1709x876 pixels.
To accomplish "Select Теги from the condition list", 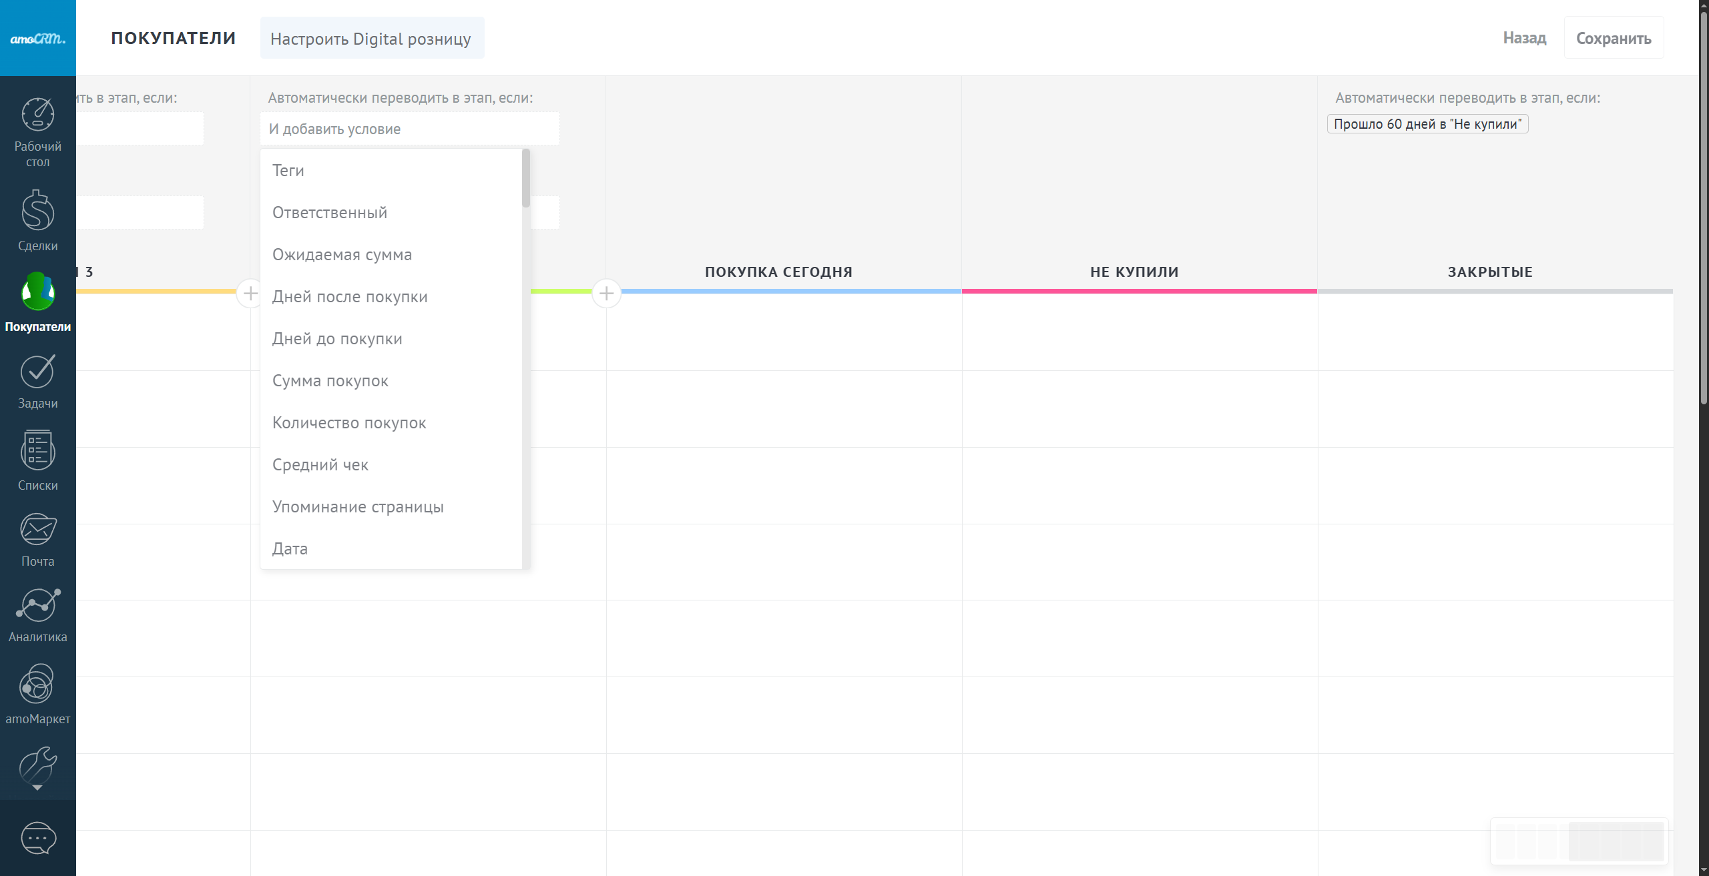I will tap(288, 171).
